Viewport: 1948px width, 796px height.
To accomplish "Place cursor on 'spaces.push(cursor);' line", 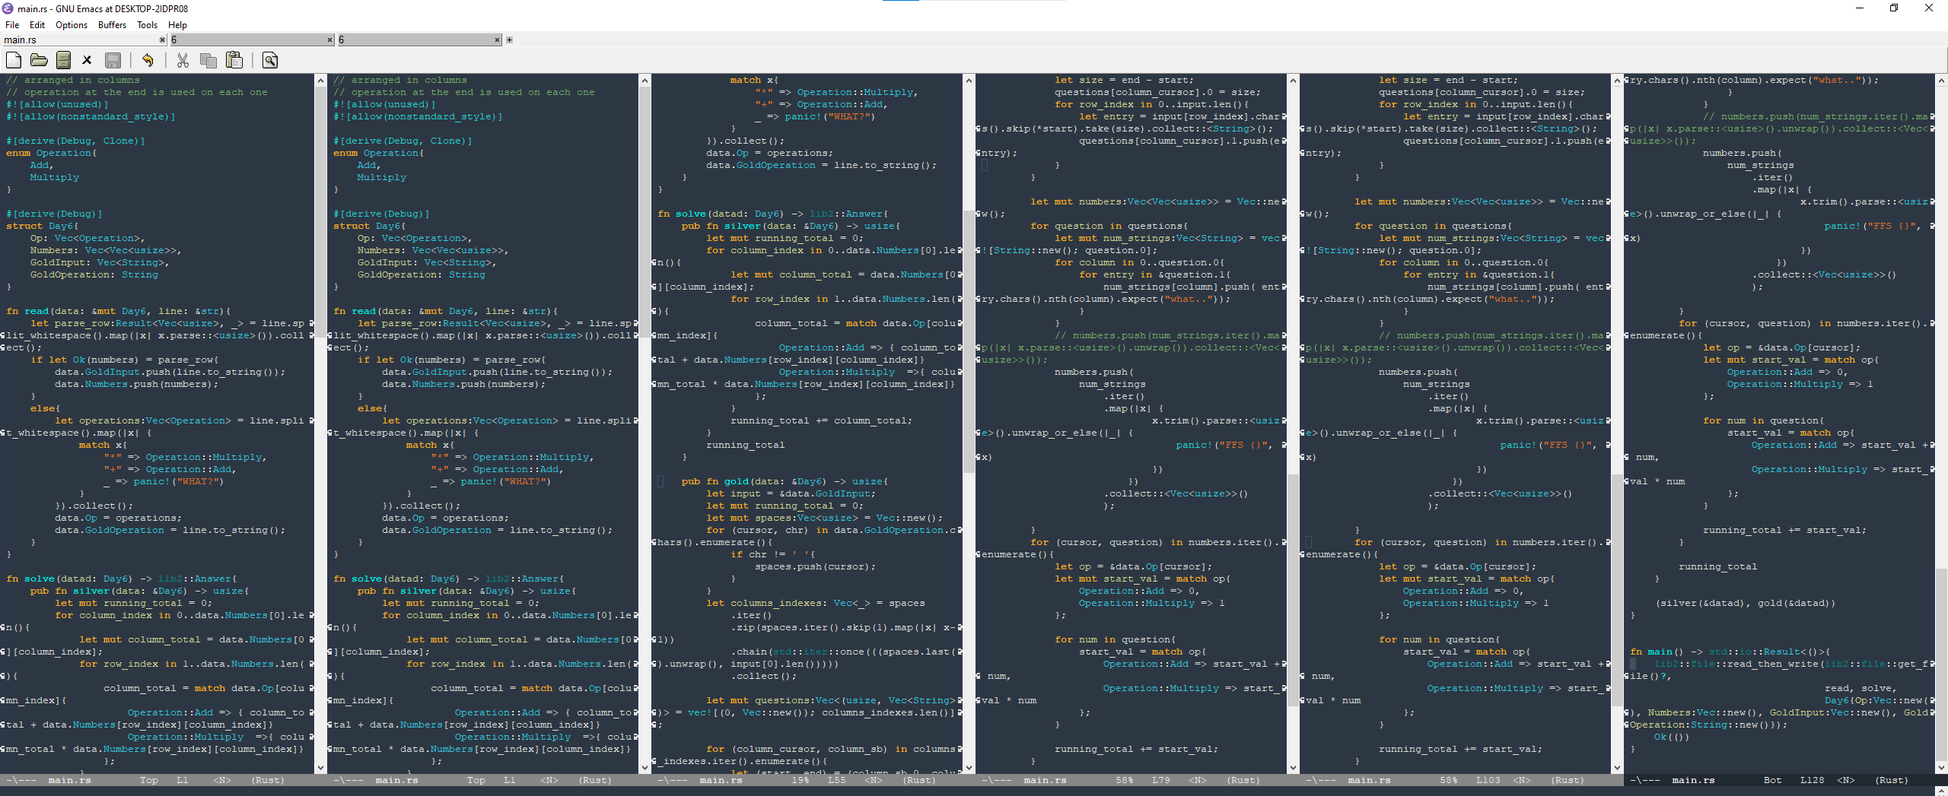I will tap(816, 566).
